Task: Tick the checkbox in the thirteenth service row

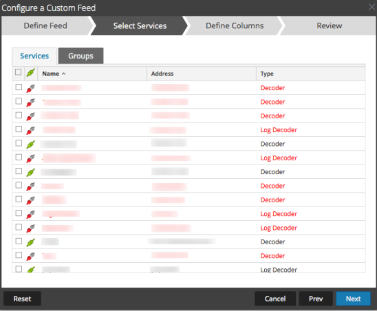Action: point(19,255)
